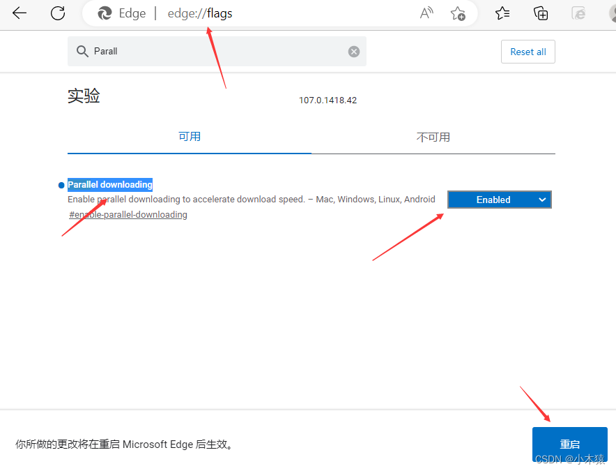This screenshot has height=471, width=616.
Task: Open the Collections icon
Action: (541, 13)
